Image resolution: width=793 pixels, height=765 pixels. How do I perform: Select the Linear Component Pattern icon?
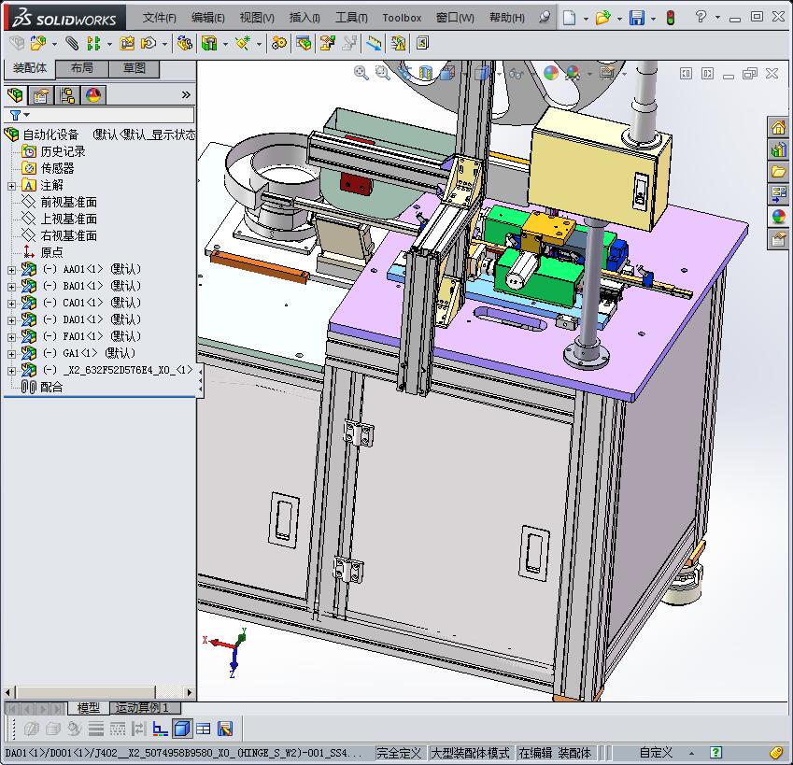click(x=93, y=44)
